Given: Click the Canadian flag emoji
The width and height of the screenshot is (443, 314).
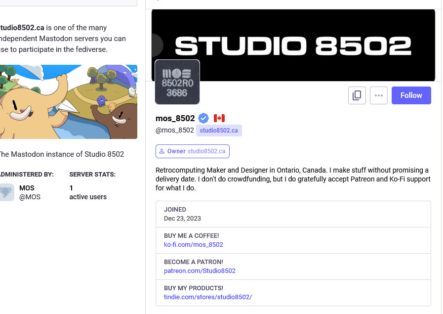Looking at the screenshot, I should 219,118.
